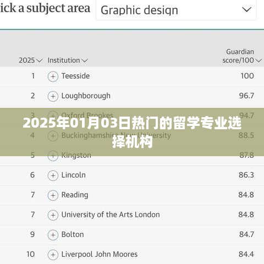The image size is (264, 264).
Task: Click the Chinese overlay headline text
Action: point(132,132)
